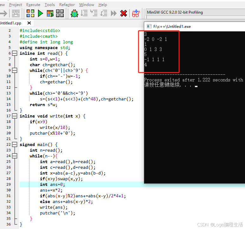The height and width of the screenshot is (229, 245).
Task: Click line number 2 in the gutter
Action: (10, 30)
